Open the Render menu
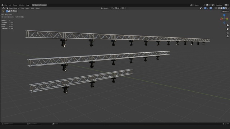This screenshot has width=230, height=129. 15,5
